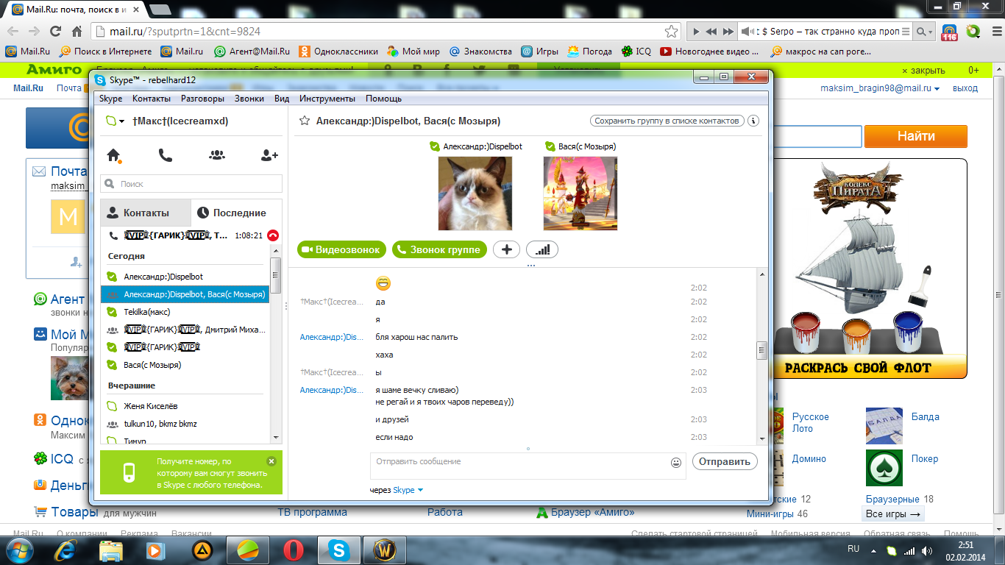
Task: Click Звонок группе button
Action: [440, 249]
